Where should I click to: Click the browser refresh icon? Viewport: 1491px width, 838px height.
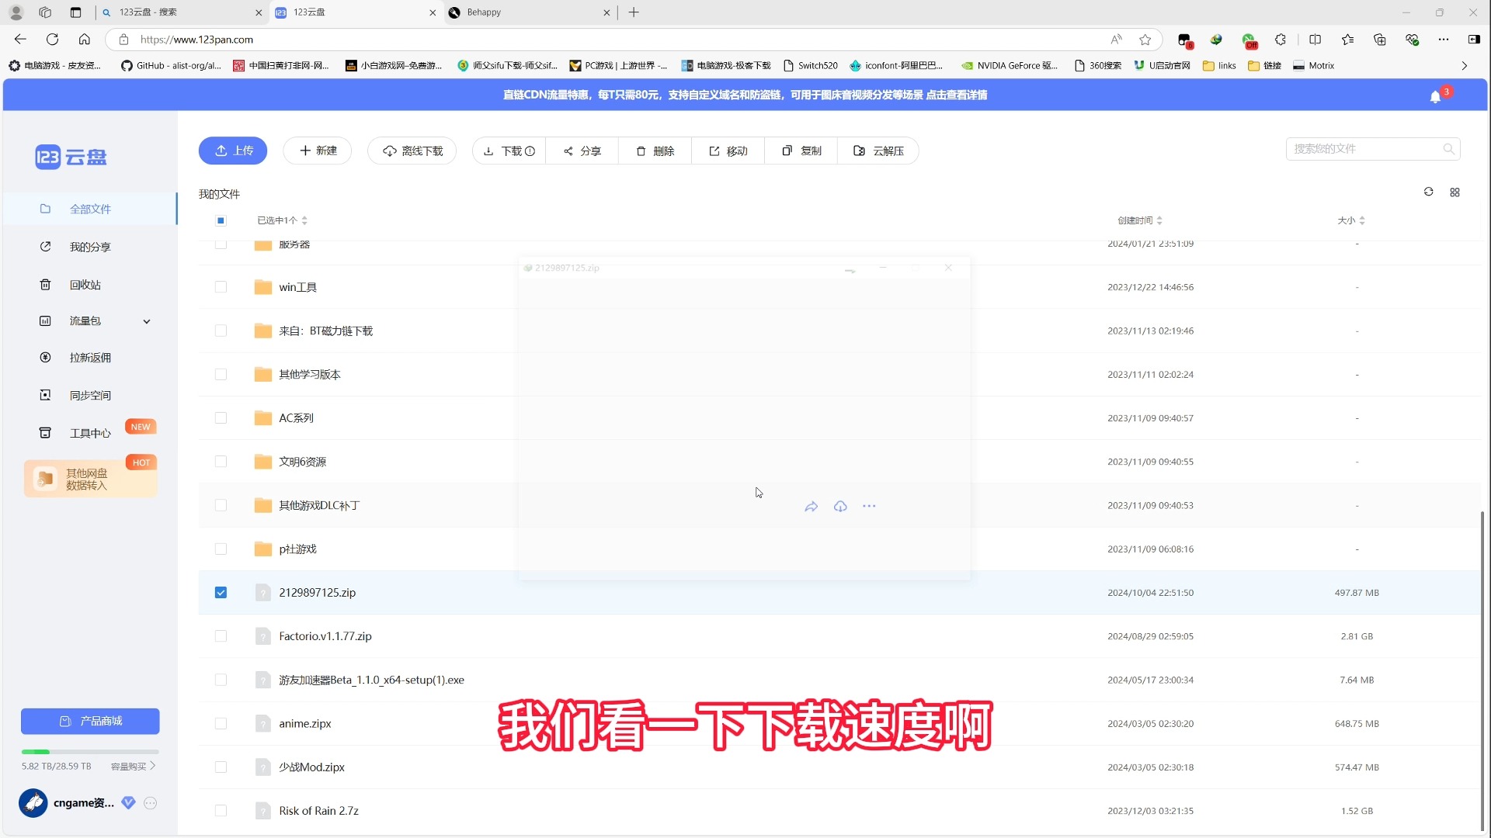point(52,40)
